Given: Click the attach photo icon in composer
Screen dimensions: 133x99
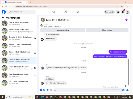Looking at the screenshot, I should (x=44, y=90).
